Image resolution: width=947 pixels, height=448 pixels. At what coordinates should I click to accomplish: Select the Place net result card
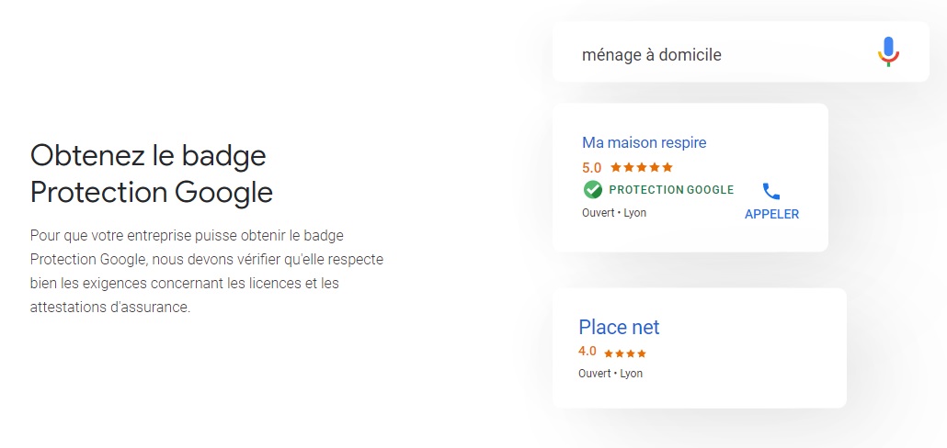[699, 348]
